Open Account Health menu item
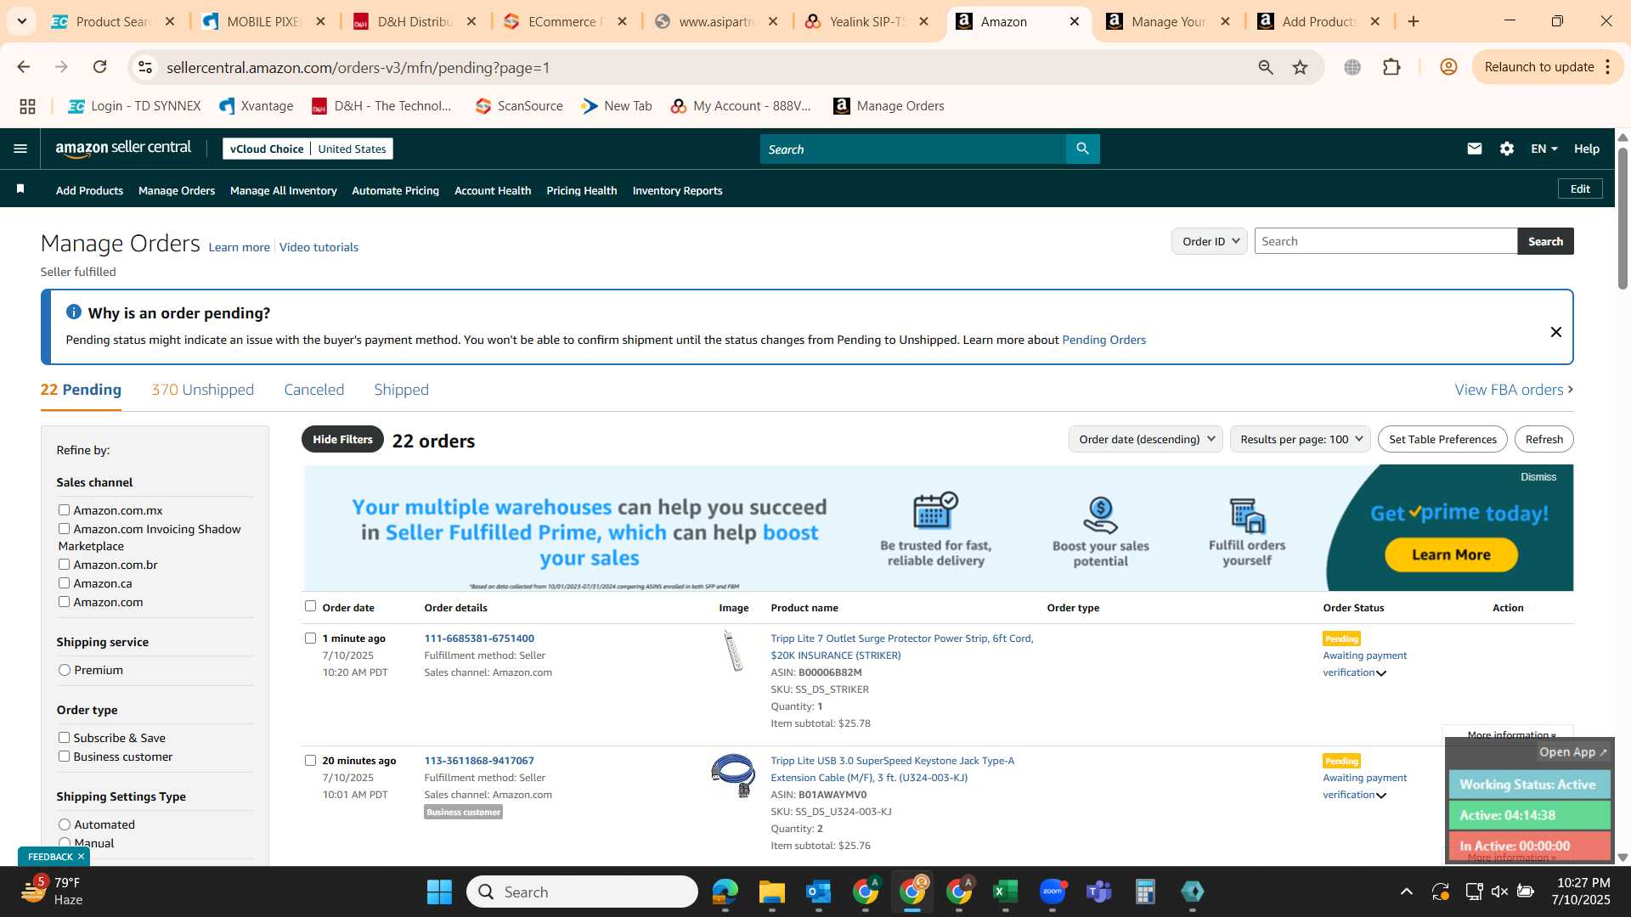Image resolution: width=1631 pixels, height=917 pixels. [x=493, y=190]
